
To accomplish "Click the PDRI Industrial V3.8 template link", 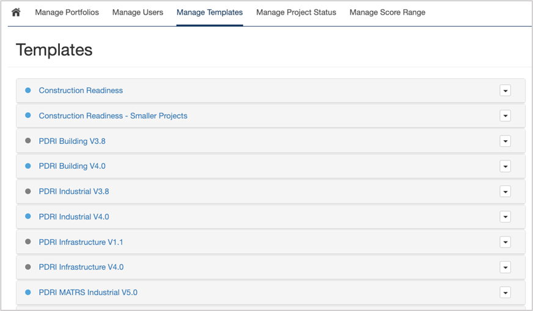I will 74,191.
